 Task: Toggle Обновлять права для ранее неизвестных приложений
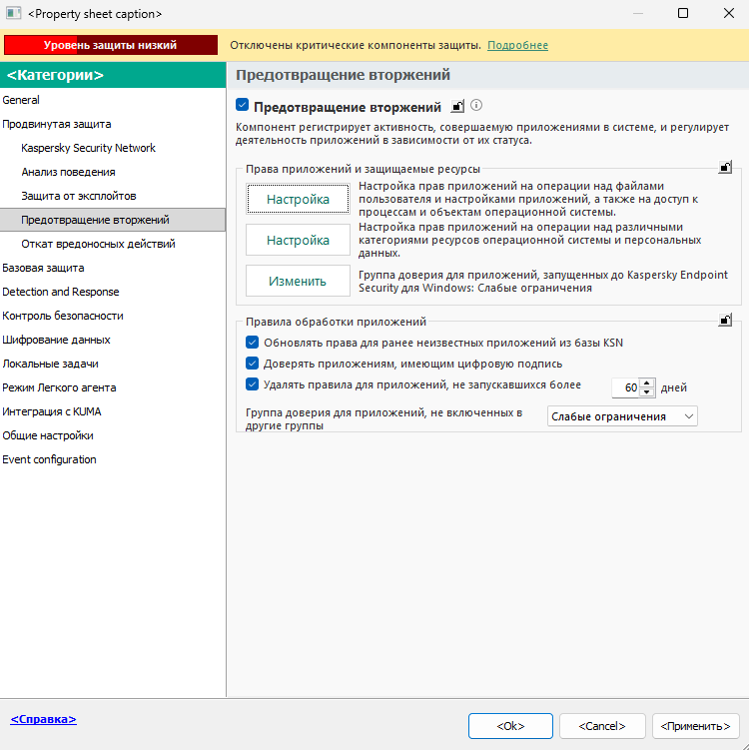point(252,342)
